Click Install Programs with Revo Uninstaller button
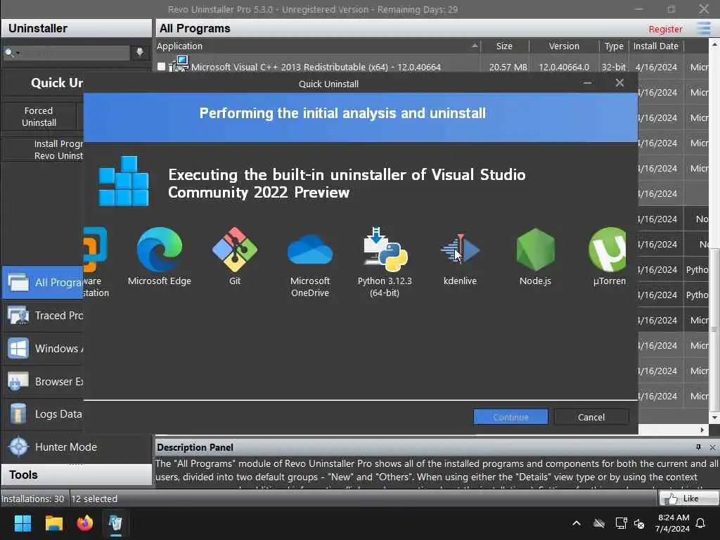Viewport: 720px width, 540px height. click(x=43, y=150)
